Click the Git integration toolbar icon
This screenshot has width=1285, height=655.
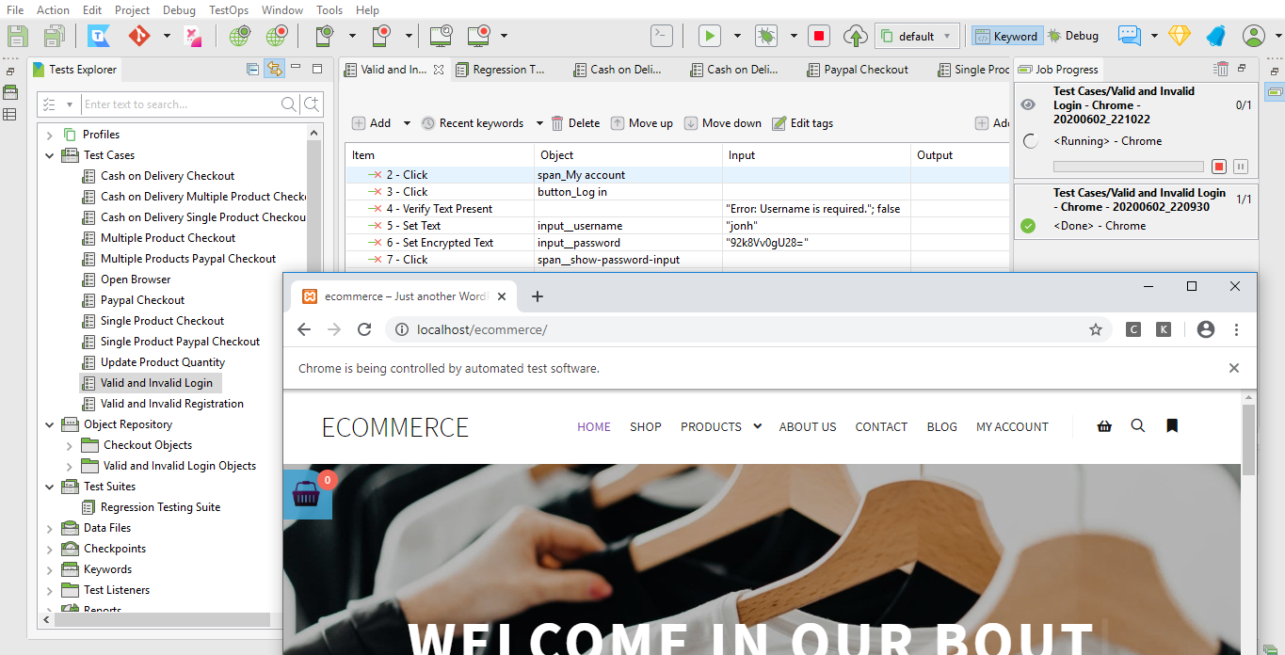tap(138, 36)
